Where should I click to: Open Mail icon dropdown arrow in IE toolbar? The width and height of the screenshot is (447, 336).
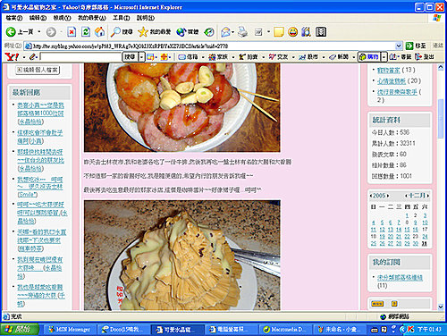click(x=233, y=32)
